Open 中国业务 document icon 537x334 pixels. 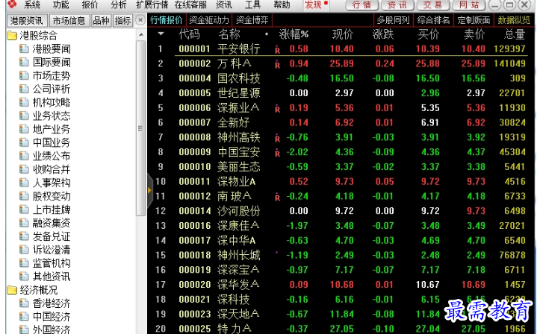(24, 142)
